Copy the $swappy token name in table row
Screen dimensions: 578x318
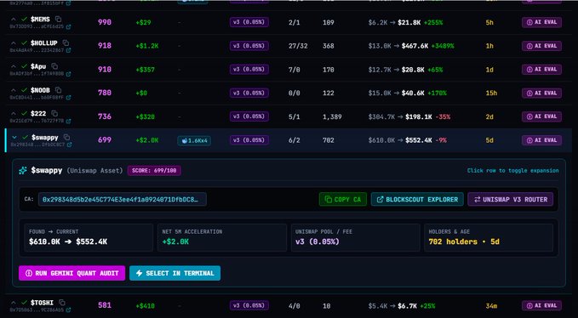tap(66, 137)
